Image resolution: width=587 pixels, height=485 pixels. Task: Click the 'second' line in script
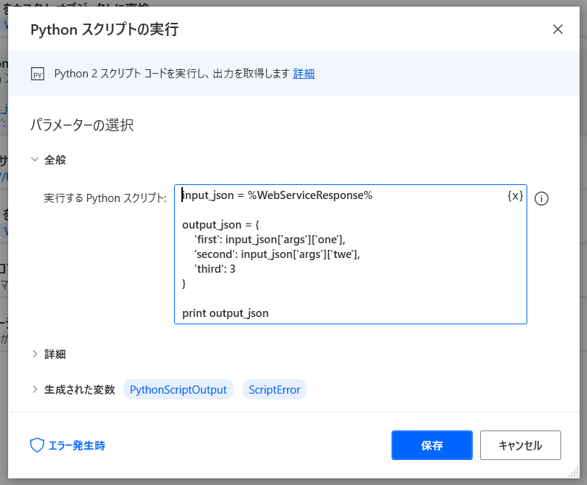(x=277, y=254)
